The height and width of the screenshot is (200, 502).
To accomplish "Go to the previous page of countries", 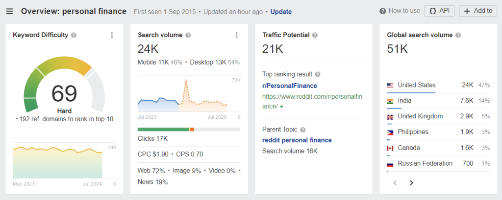I will tap(395, 183).
